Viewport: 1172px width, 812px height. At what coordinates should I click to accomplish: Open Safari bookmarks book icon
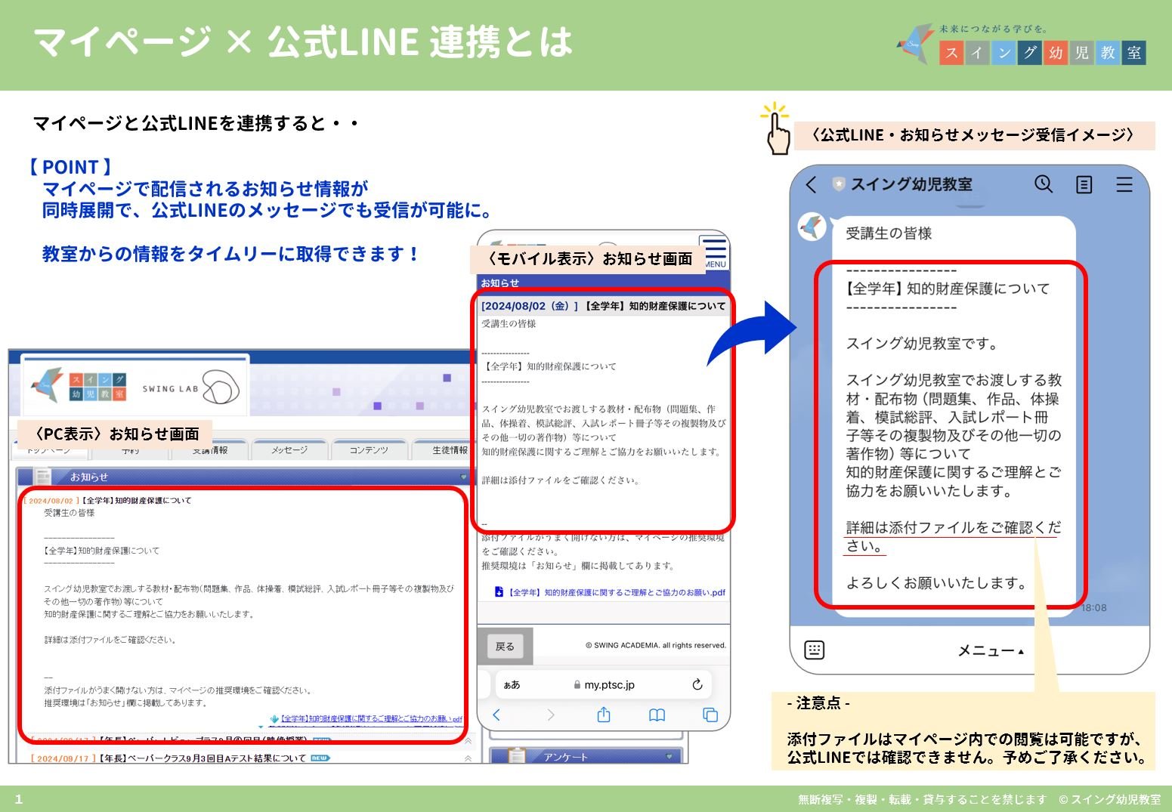tap(657, 715)
